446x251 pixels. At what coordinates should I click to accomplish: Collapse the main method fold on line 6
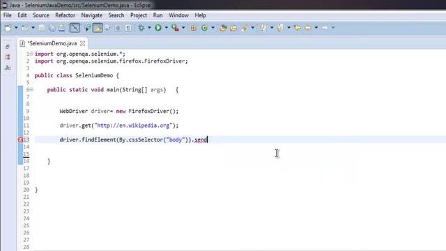[31, 89]
